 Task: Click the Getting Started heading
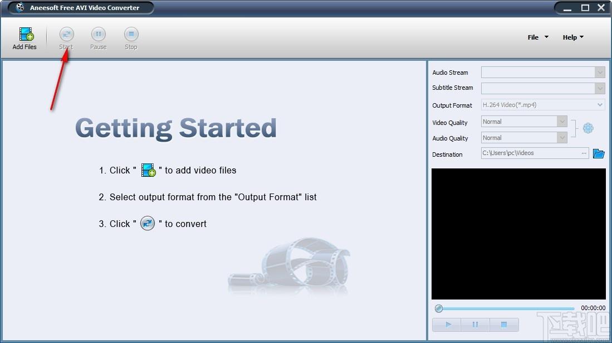click(176, 128)
